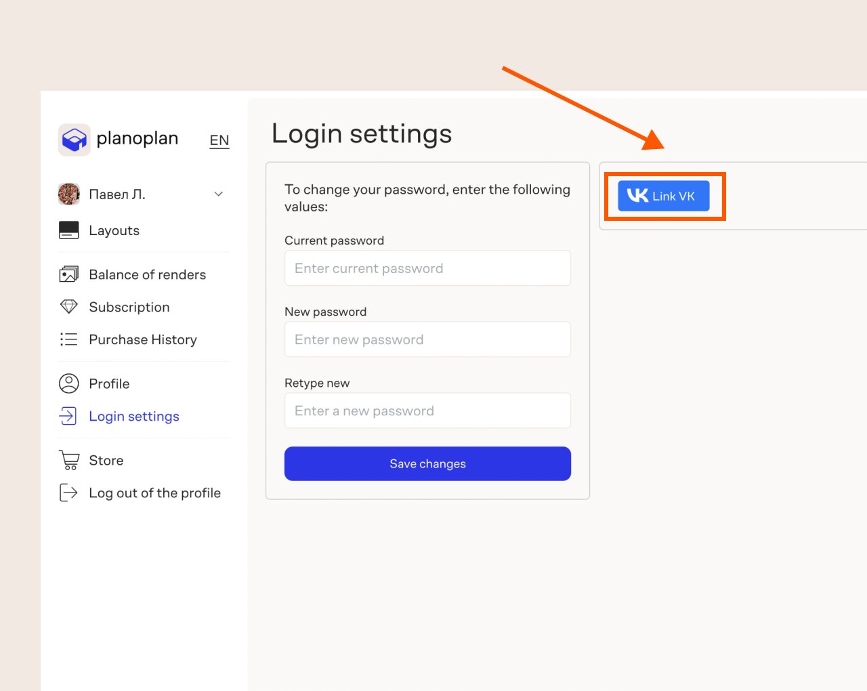Expand the Павел Л. account chevron
The width and height of the screenshot is (867, 691).
pyautogui.click(x=218, y=194)
